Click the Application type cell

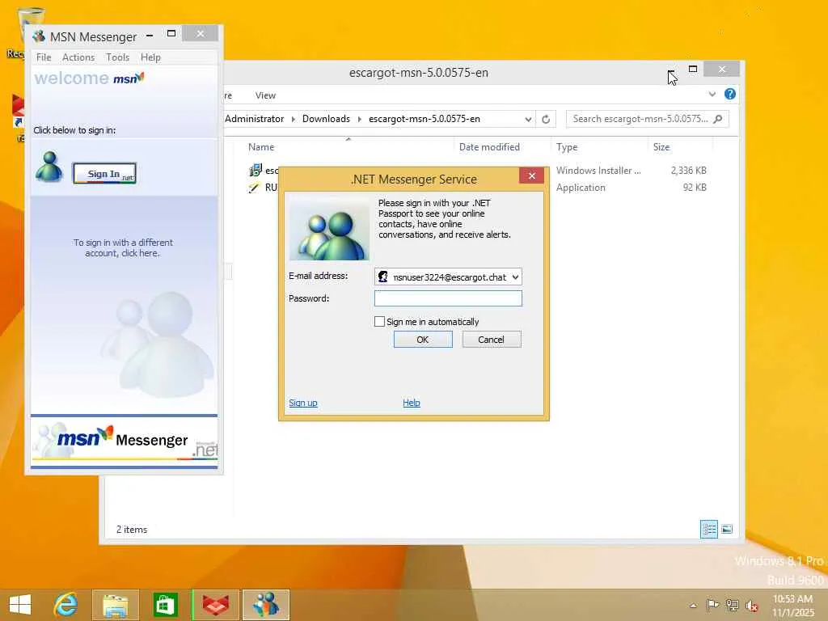pos(581,188)
